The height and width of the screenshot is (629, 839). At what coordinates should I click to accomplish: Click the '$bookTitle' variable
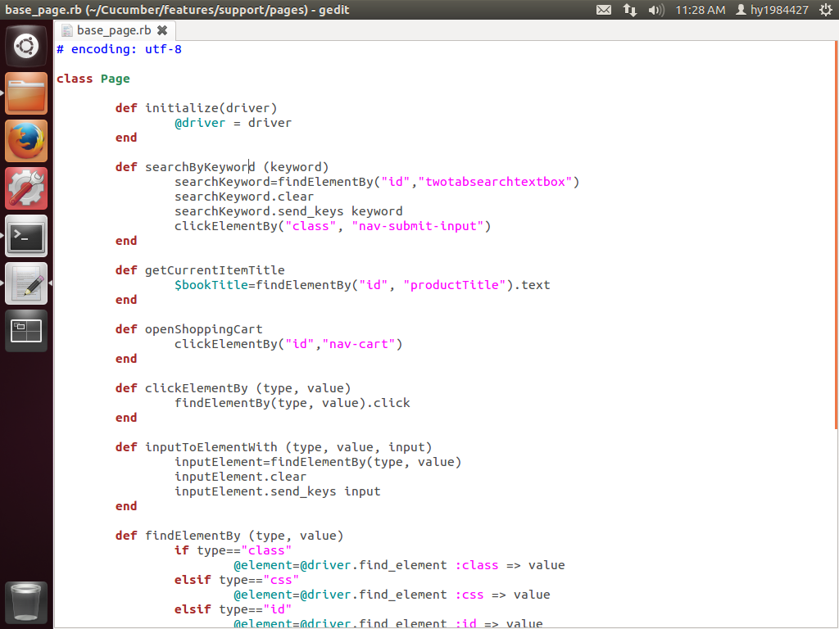coord(211,285)
